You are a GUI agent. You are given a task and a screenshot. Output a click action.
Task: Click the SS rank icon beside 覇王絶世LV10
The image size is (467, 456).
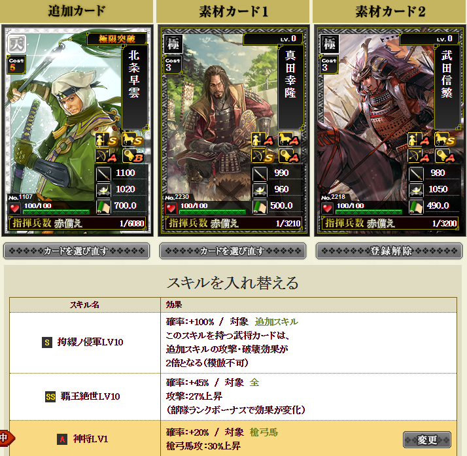(50, 396)
